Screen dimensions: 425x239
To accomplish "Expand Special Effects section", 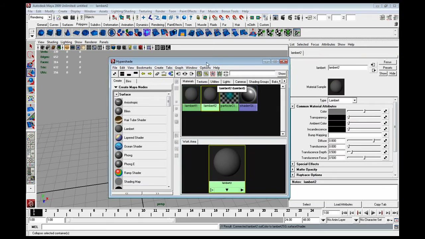I will click(x=293, y=164).
